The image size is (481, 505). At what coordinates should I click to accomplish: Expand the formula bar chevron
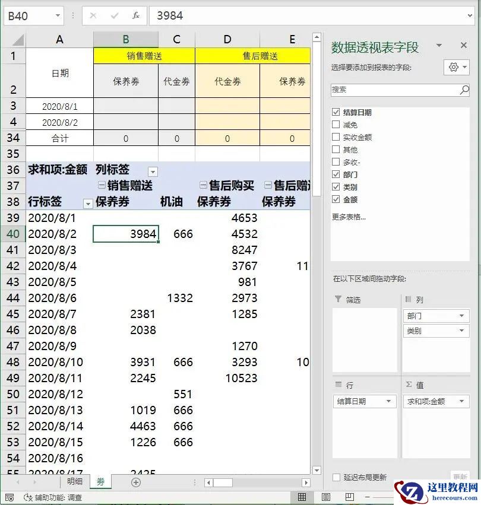click(470, 15)
